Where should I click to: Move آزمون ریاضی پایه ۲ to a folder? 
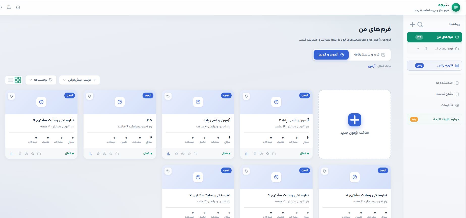(x=274, y=154)
